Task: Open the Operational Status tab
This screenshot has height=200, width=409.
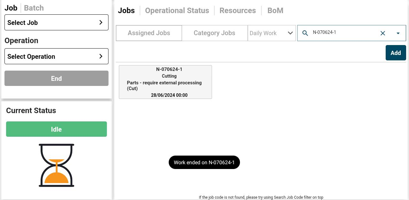Action: pos(177,11)
